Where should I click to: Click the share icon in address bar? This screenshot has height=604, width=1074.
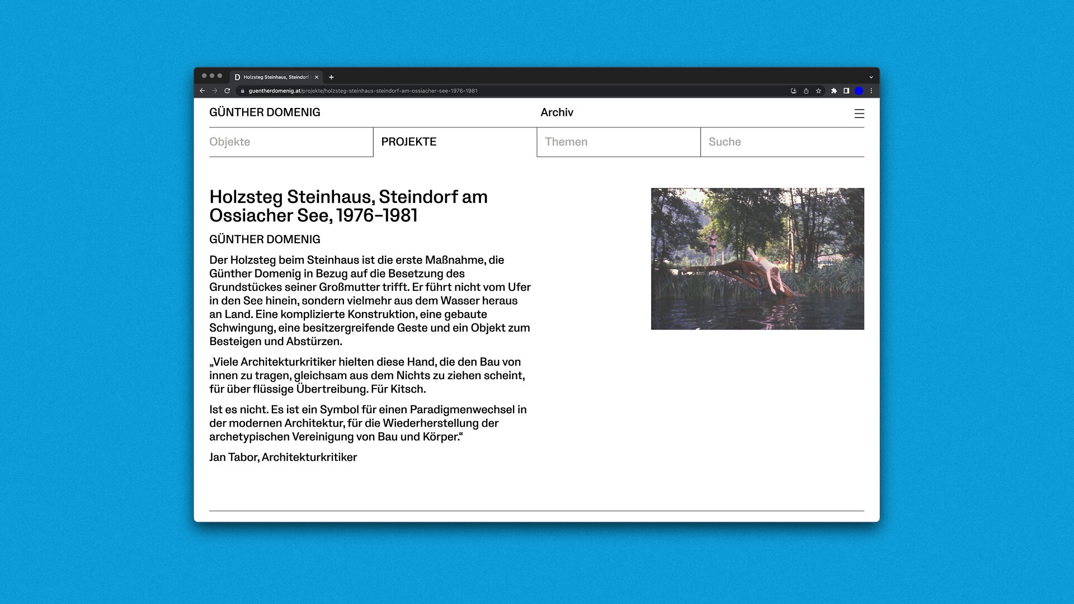[x=806, y=91]
